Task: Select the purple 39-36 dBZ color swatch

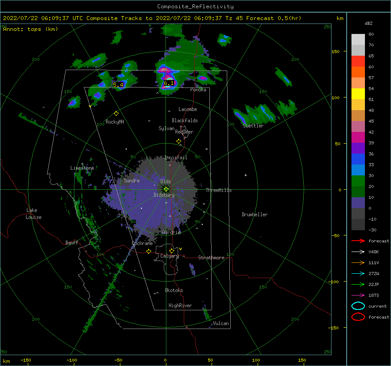Action: click(x=358, y=148)
